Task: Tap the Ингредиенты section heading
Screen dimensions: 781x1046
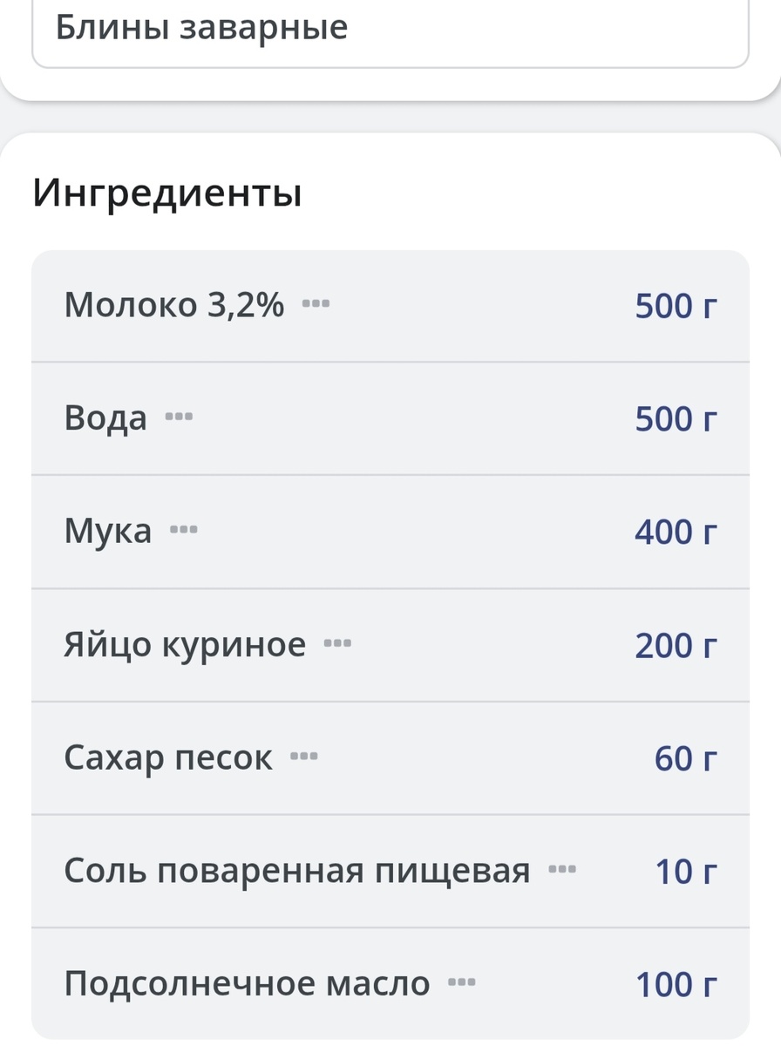Action: (167, 193)
